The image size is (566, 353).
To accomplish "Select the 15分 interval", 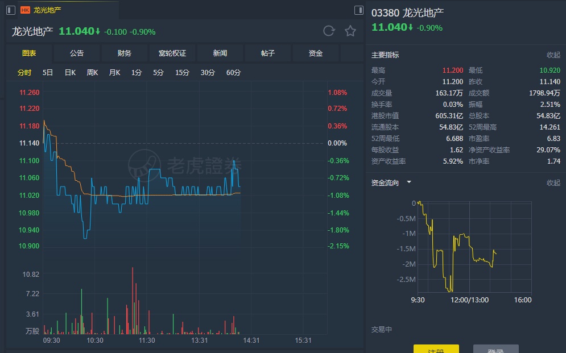I will pos(182,73).
